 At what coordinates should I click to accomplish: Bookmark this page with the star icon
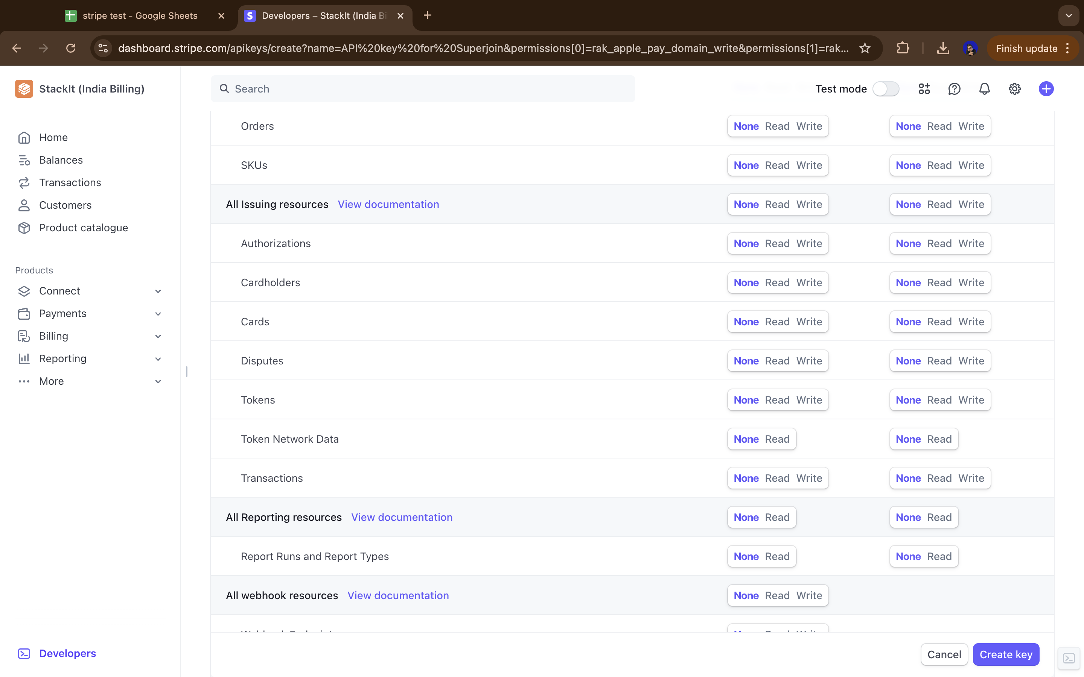(865, 49)
